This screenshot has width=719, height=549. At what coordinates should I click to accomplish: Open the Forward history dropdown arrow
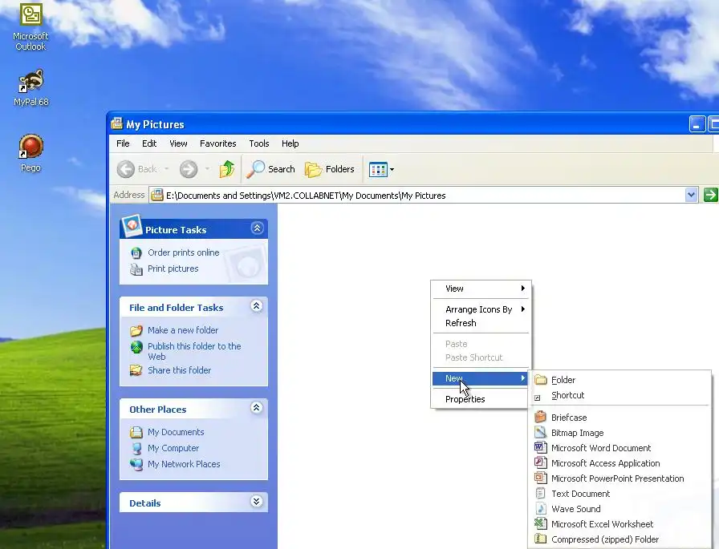207,169
